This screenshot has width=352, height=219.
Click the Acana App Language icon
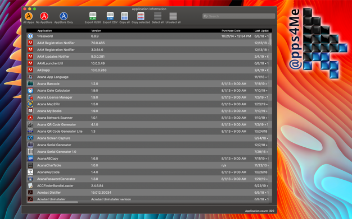(30, 77)
